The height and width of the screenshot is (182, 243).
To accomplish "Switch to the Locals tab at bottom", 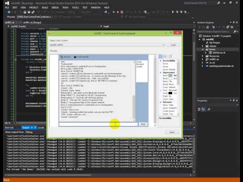I will pos(41,127).
